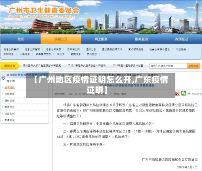Click the 广州市卫生健康委员会 header logo

[x=44, y=12]
